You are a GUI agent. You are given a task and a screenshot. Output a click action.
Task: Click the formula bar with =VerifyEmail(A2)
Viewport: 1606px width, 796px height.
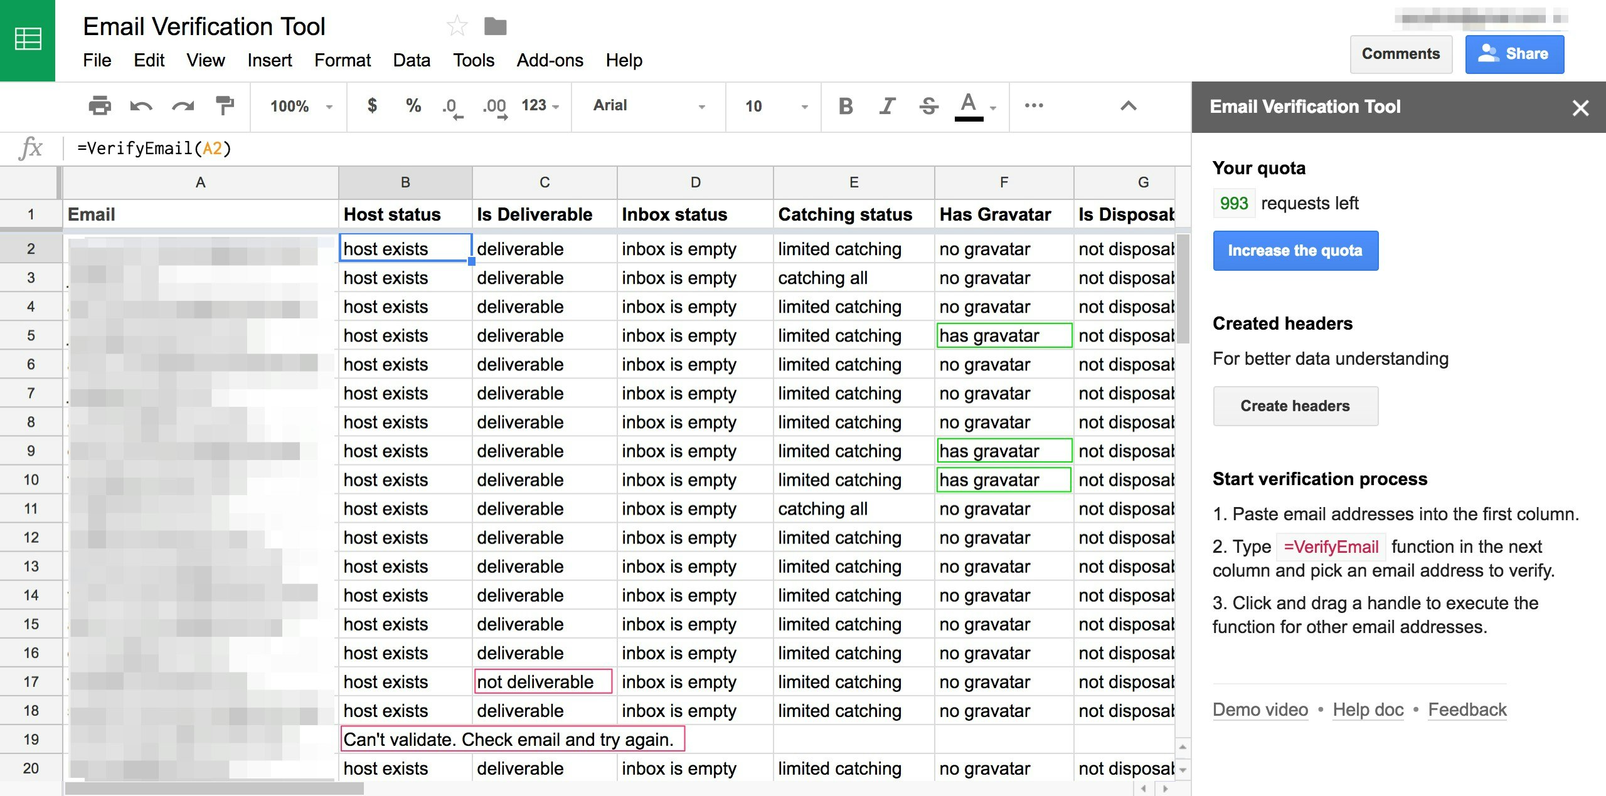(627, 149)
